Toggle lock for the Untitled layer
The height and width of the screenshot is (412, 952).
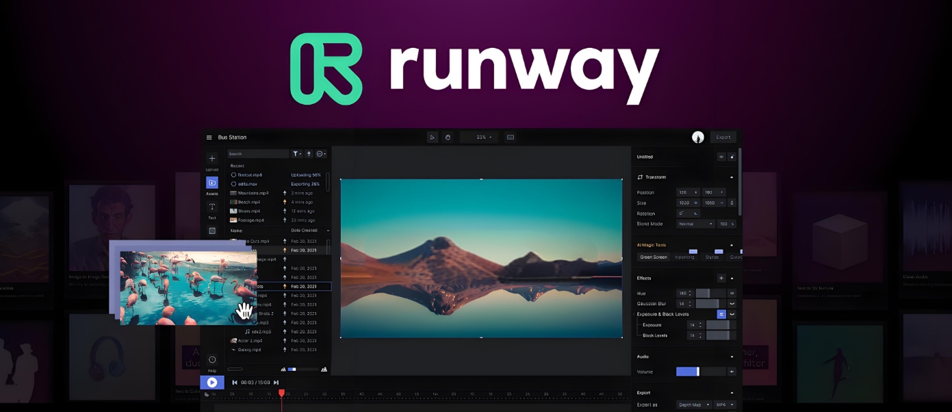pos(732,157)
